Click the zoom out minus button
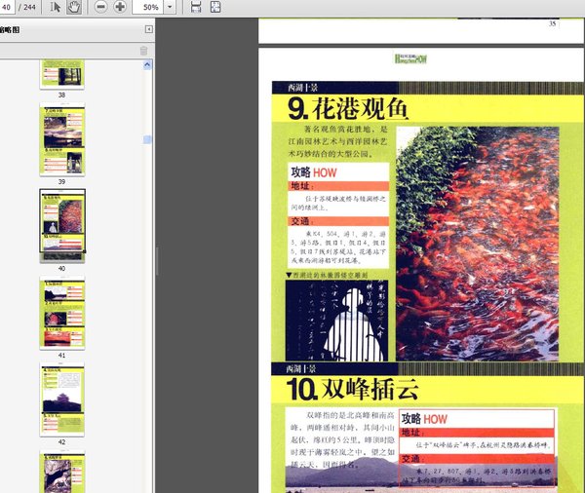The width and height of the screenshot is (585, 493). coord(100,7)
